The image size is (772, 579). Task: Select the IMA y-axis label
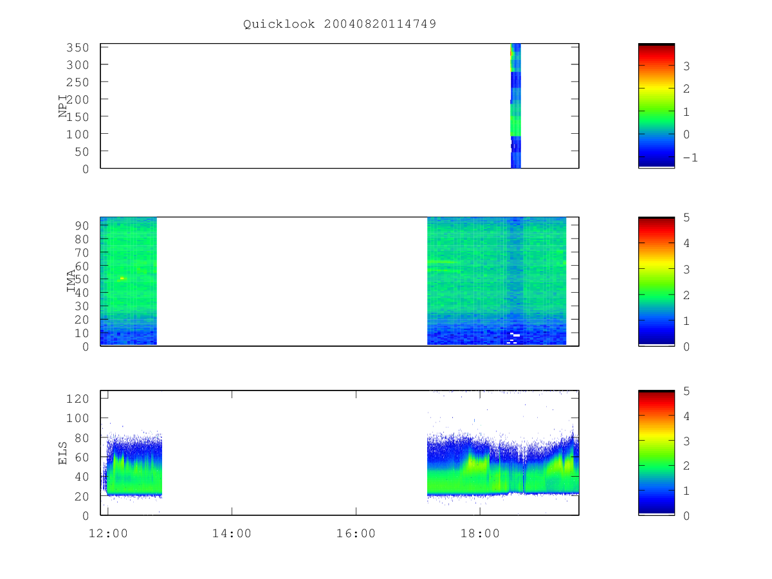(x=71, y=281)
